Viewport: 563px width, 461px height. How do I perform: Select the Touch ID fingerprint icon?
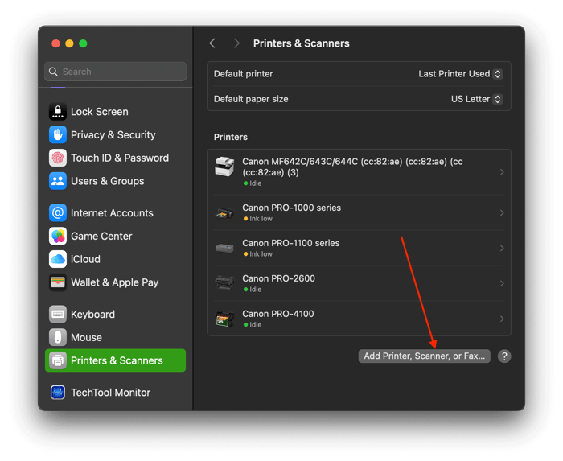58,158
